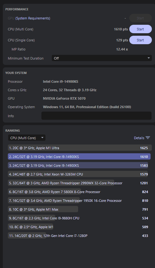Image resolution: width=155 pixels, height=268 pixels.
Task: Click the processor name Intel Core i9-14900KS
Action: click(61, 81)
